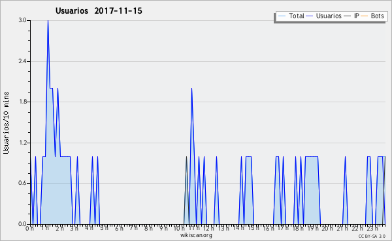Click the Total legend color line

pos(282,16)
